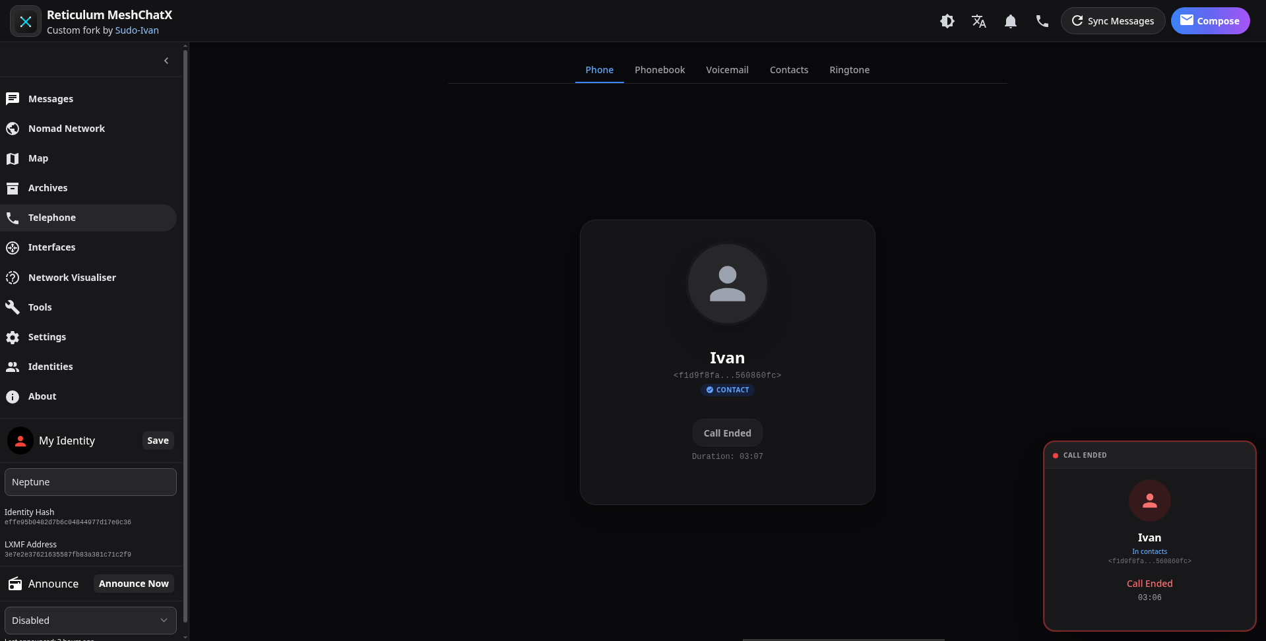The height and width of the screenshot is (641, 1266).
Task: Open the language translation icon
Action: tap(979, 21)
